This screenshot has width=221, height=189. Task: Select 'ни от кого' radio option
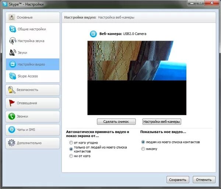pos(71,156)
